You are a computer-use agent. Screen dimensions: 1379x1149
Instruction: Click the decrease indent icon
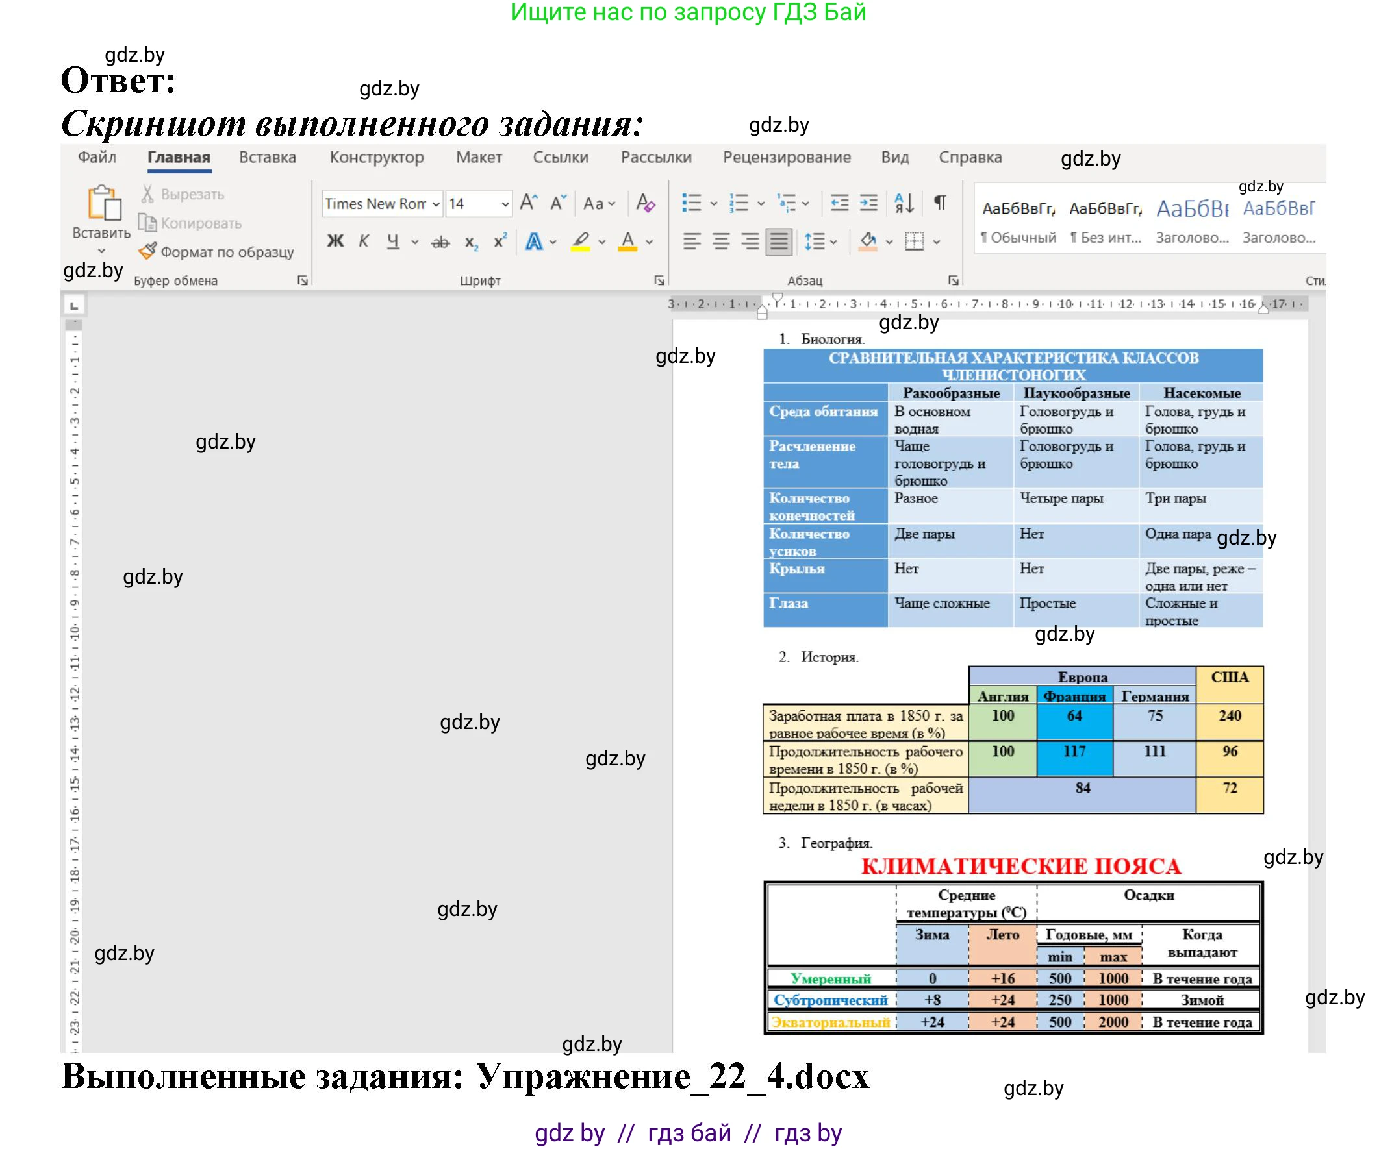click(x=839, y=203)
